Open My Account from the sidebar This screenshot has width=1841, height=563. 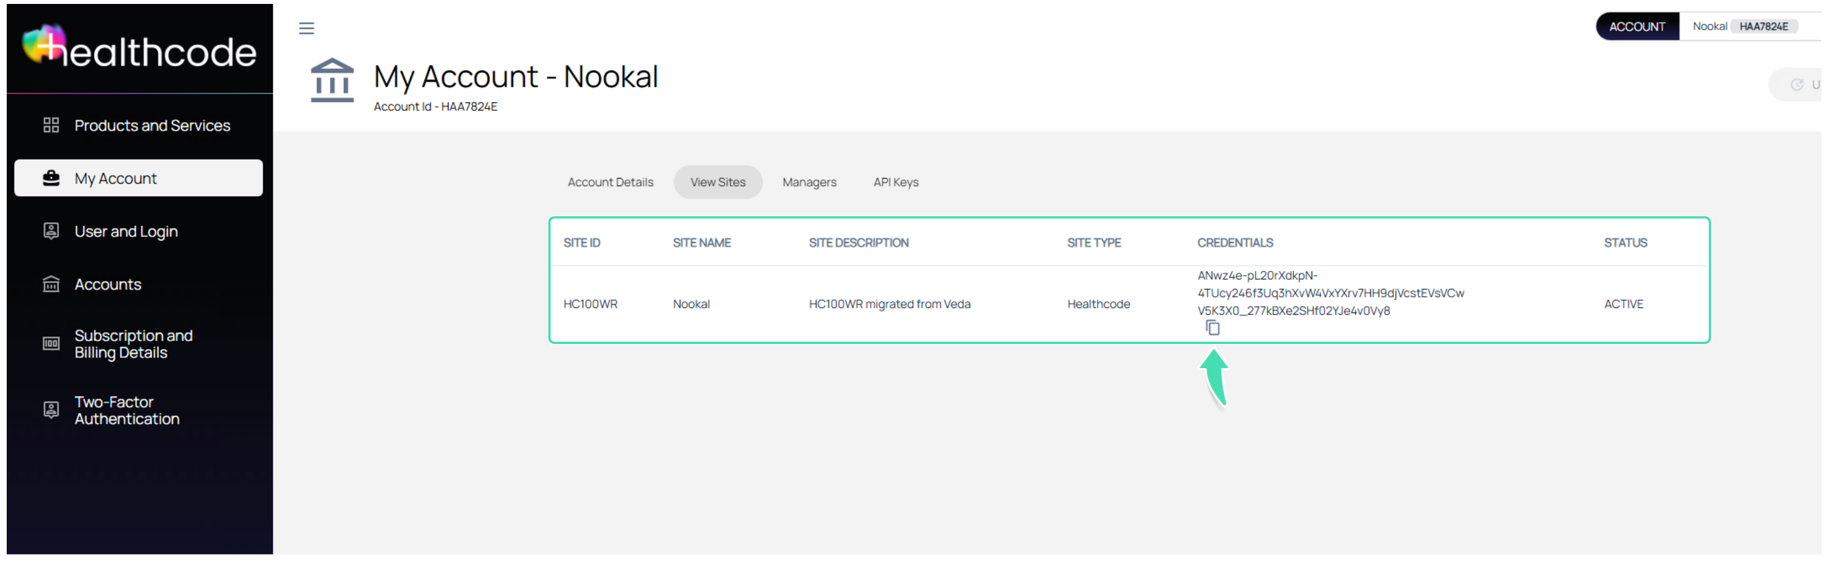116,177
